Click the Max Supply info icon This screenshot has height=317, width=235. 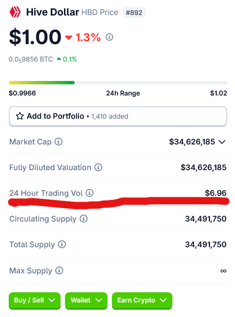coord(59,270)
